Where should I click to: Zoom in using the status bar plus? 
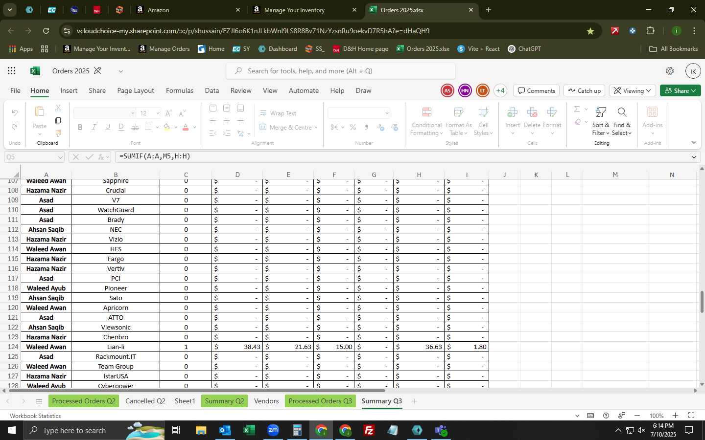point(675,416)
